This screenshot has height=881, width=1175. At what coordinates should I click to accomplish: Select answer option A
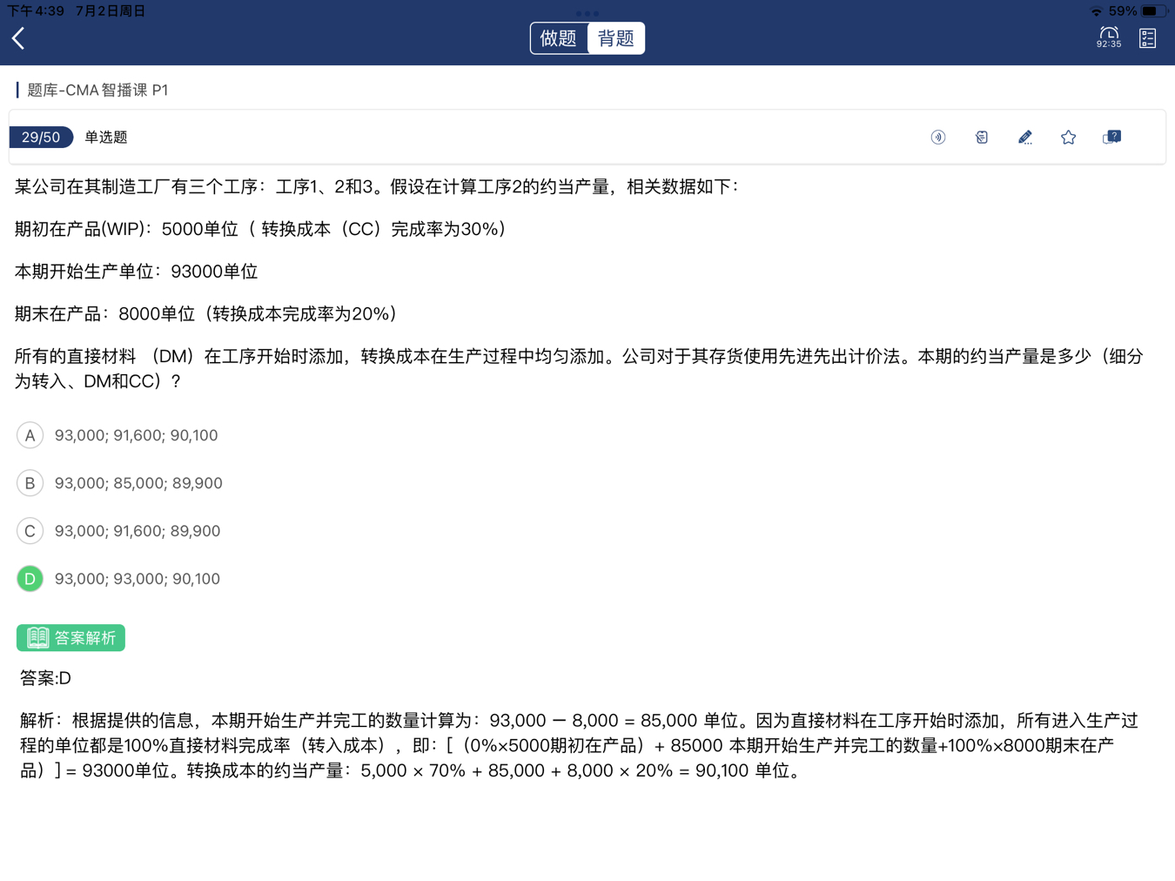[x=30, y=435]
